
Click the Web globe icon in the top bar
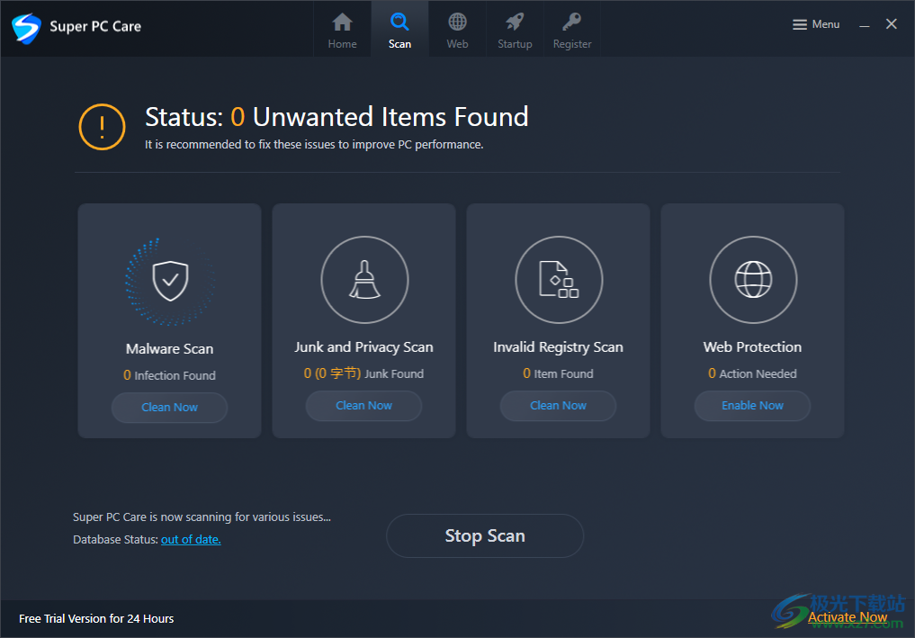click(457, 22)
